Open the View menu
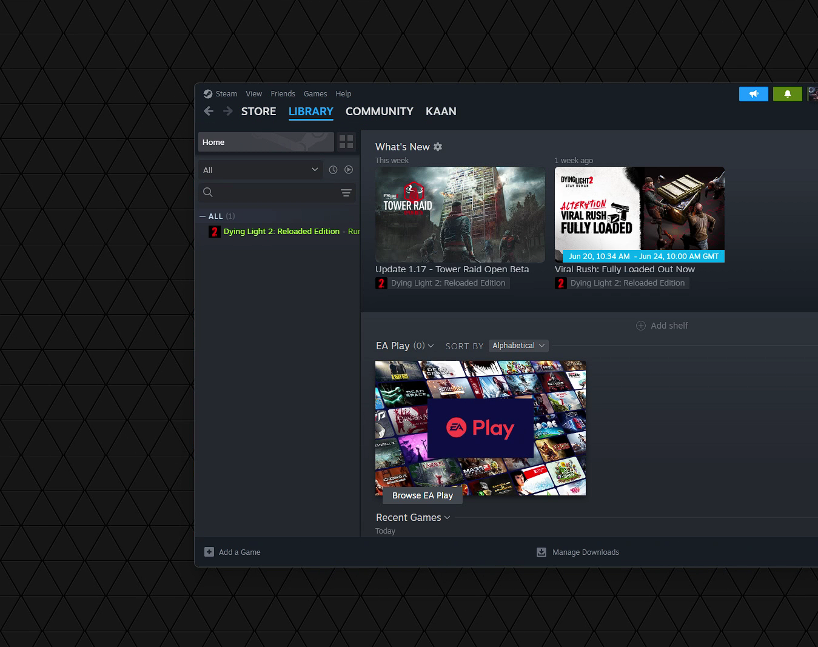818x647 pixels. pyautogui.click(x=254, y=94)
